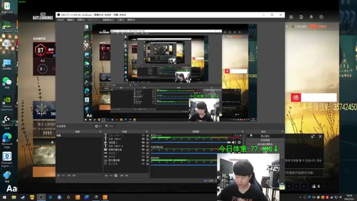Open the WeChat desktop shortcut

7,83
